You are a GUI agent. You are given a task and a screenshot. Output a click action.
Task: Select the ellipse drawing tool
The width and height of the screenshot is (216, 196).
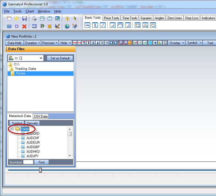[x=153, y=25]
